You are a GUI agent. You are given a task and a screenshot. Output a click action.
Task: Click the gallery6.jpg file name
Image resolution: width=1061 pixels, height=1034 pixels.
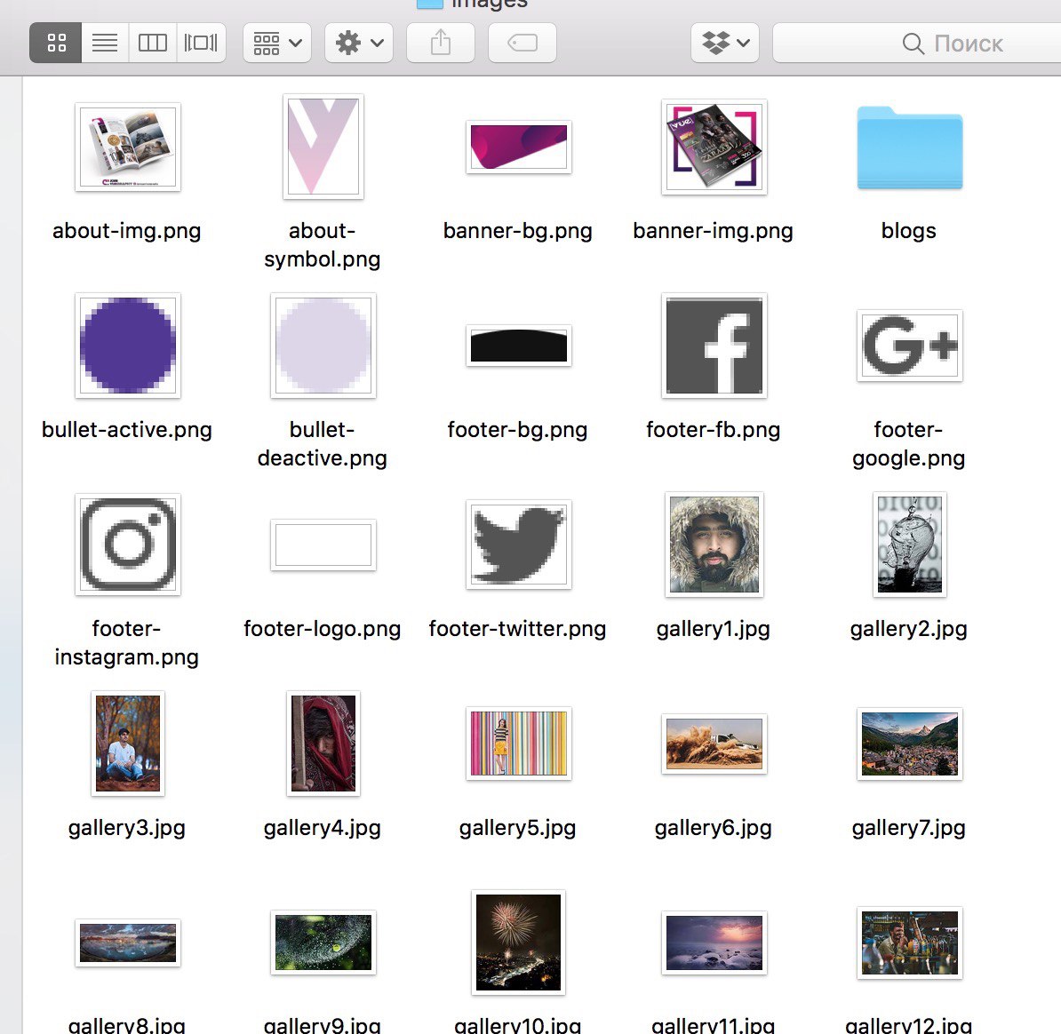pos(714,828)
